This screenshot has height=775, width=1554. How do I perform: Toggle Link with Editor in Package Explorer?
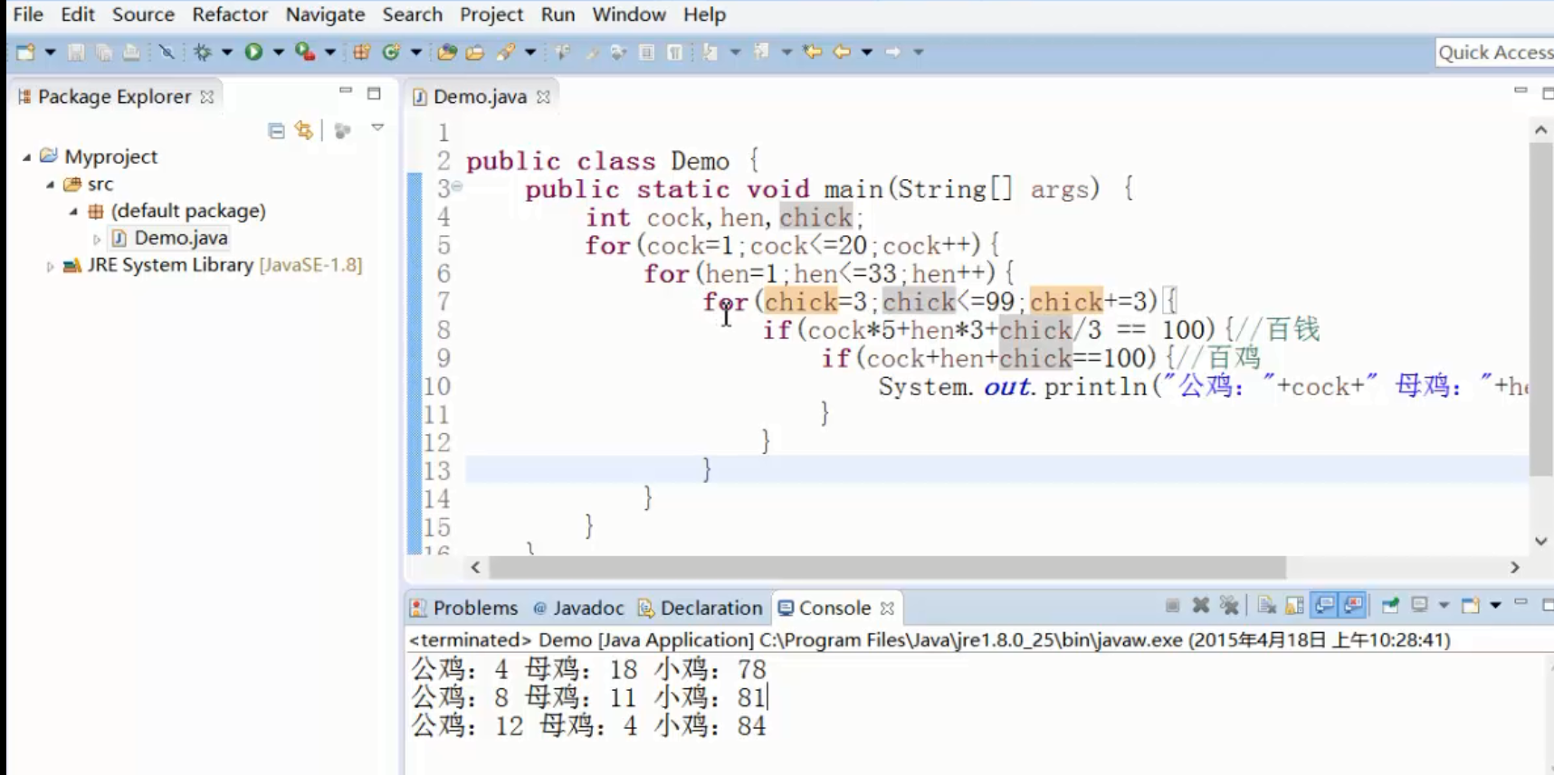tap(304, 131)
